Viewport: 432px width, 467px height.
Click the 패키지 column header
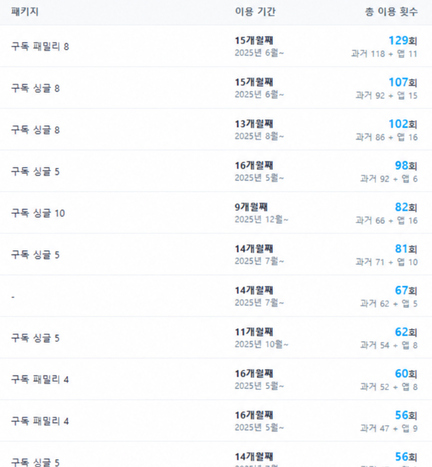coord(25,11)
